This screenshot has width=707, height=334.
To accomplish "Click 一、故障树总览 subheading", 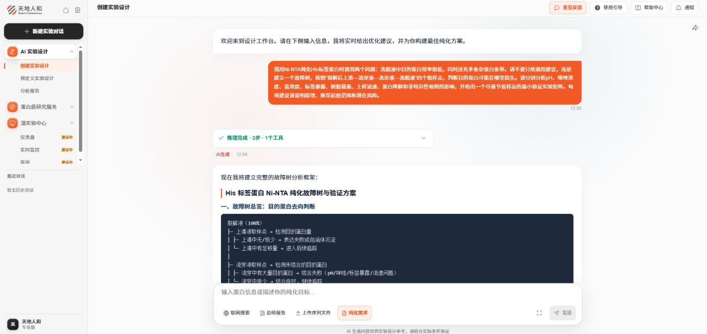I will pos(268,207).
